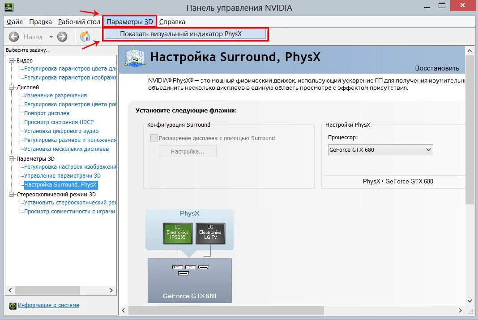The height and width of the screenshot is (320, 478).
Task: Open the Правка menu
Action: (41, 22)
